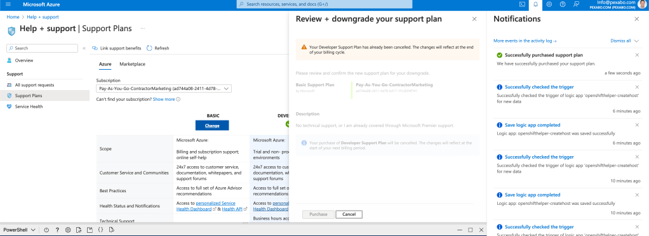Switch to the Marketplace tab
649x236 pixels.
click(133, 64)
